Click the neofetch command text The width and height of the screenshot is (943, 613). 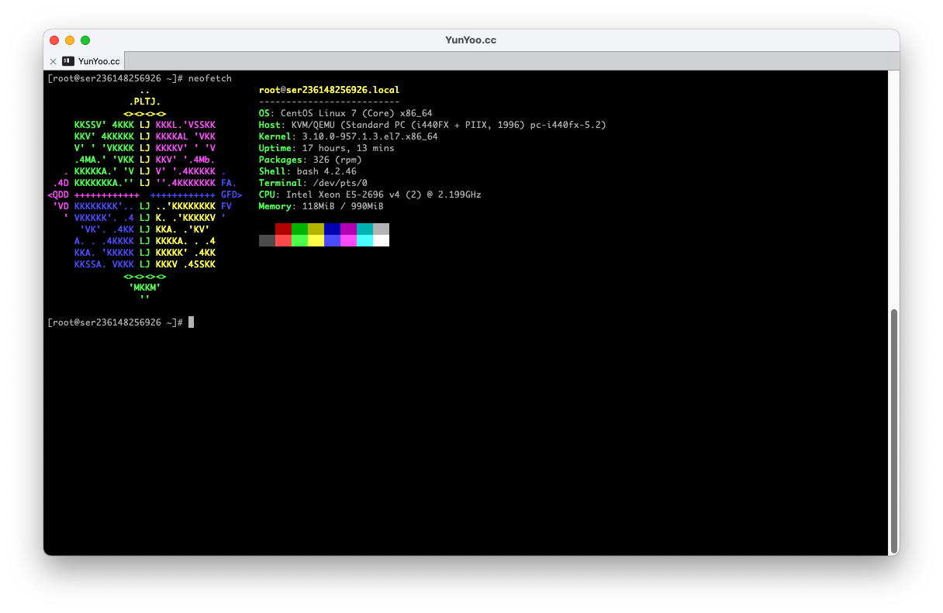click(209, 78)
